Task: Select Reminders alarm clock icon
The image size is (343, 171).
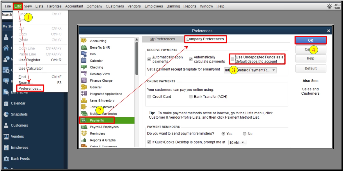Action: click(x=84, y=133)
